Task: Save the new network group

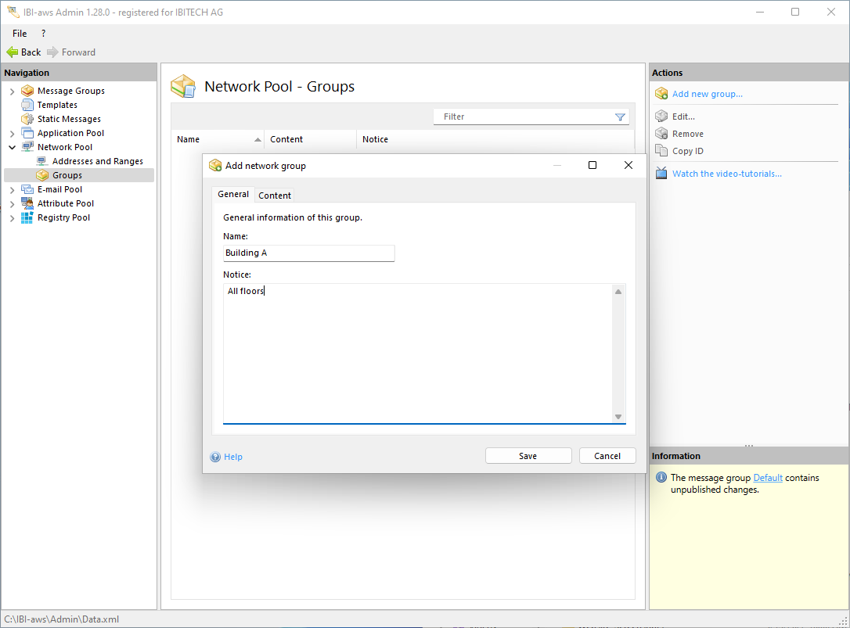Action: [528, 456]
